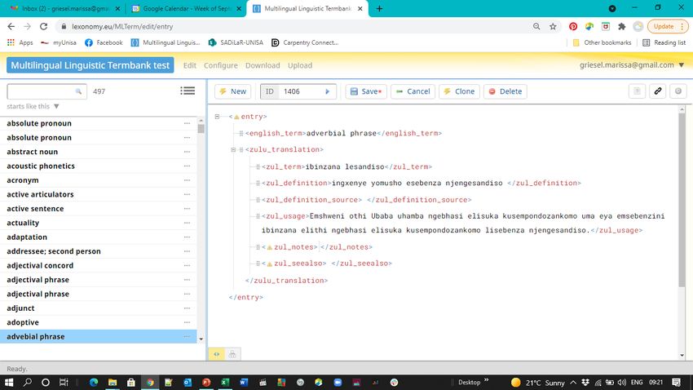The height and width of the screenshot is (390, 693).
Task: Edit zul_term value 'ibinzana lesandiso'
Action: (x=345, y=166)
